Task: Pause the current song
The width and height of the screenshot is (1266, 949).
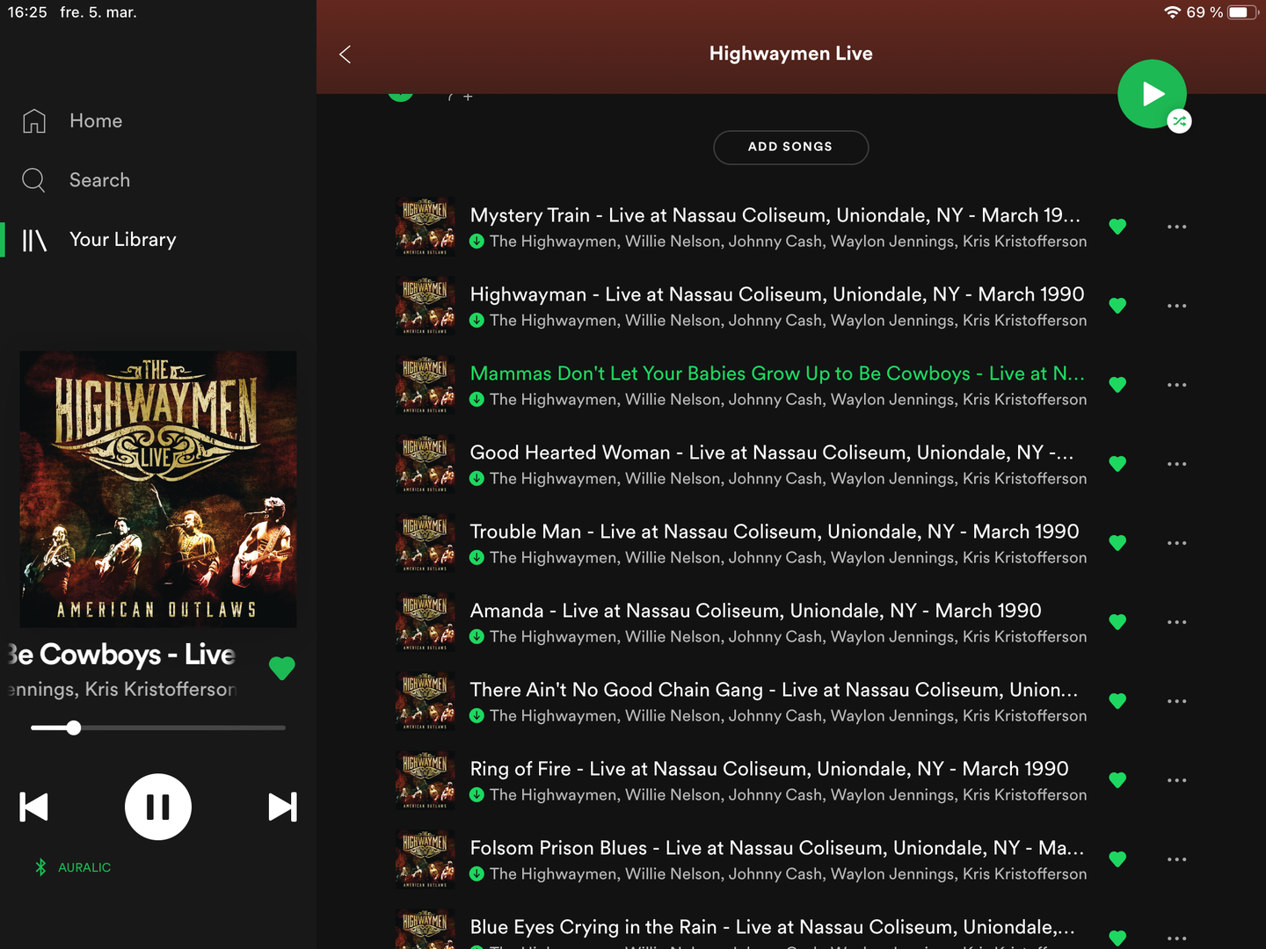Action: pos(158,807)
